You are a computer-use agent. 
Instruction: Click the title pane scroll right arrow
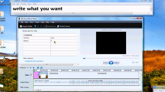coord(78,64)
